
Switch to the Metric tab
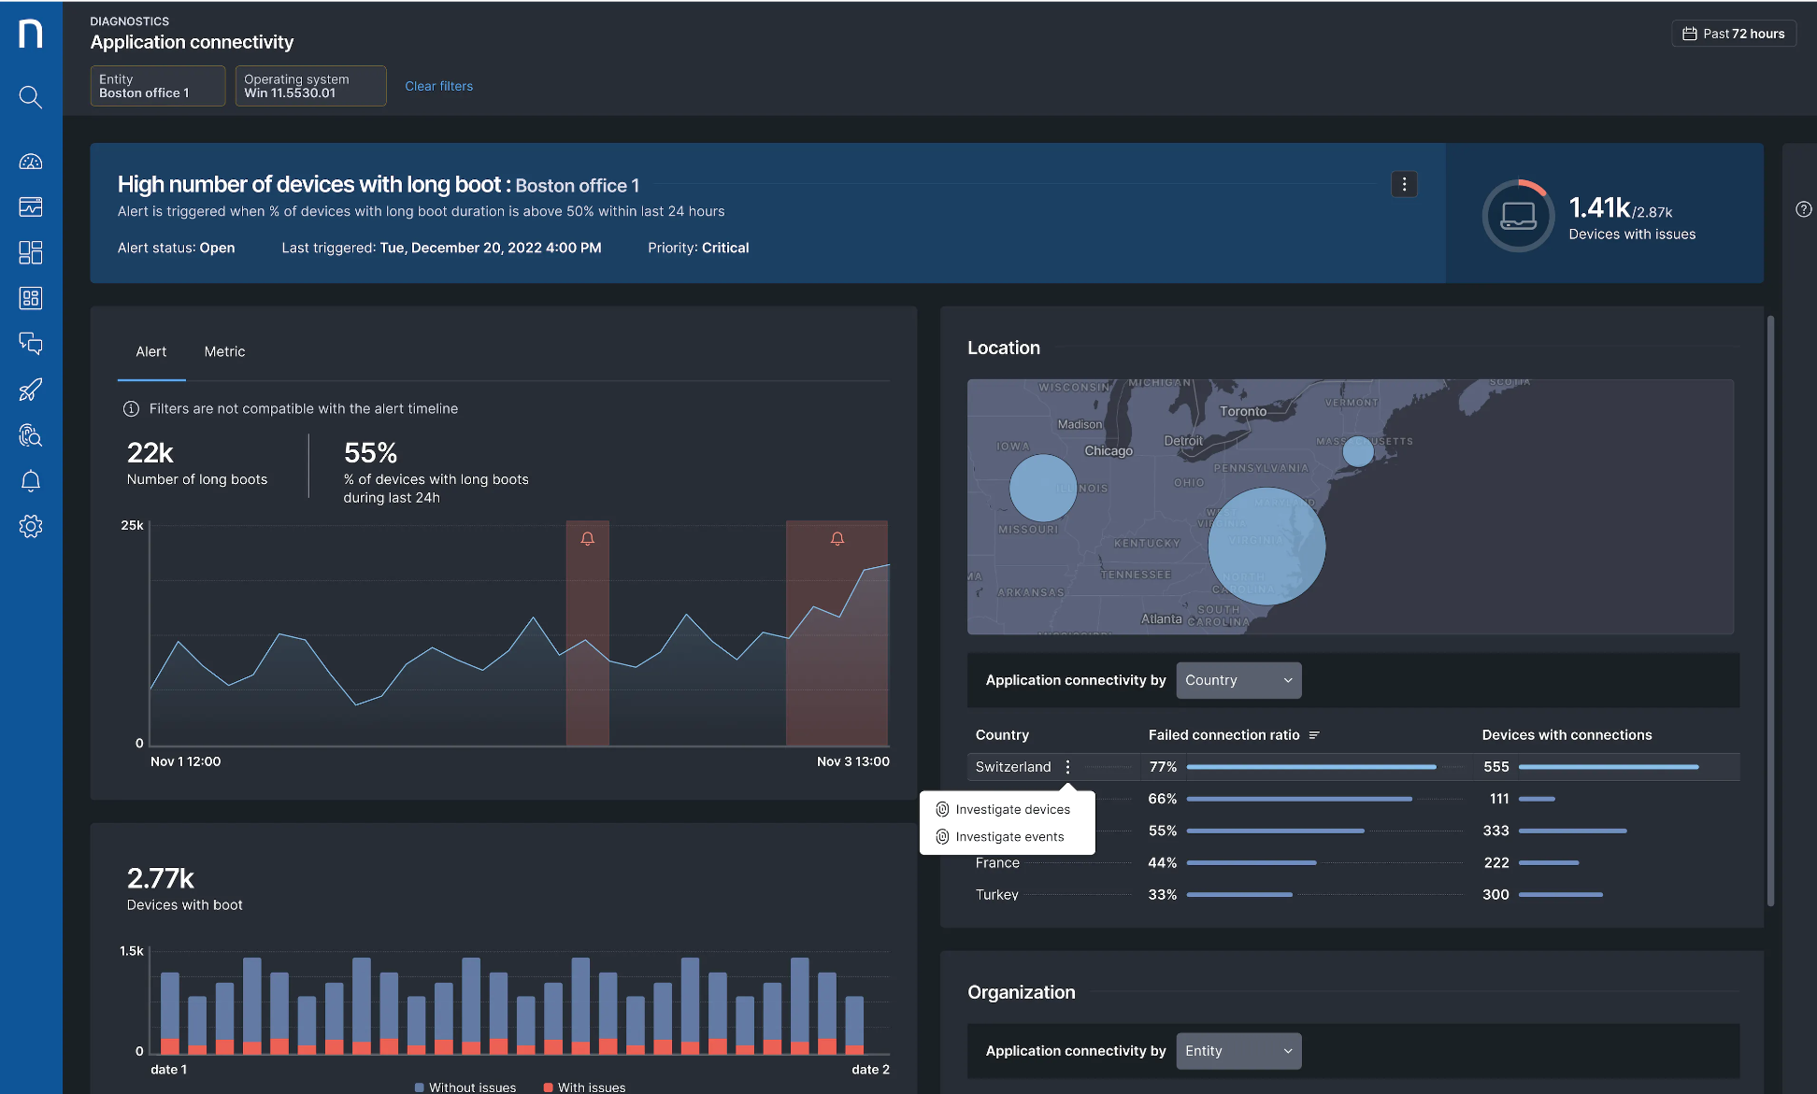pos(224,351)
